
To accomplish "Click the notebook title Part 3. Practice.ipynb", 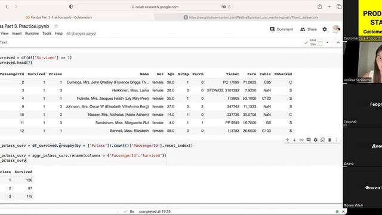I will (x=24, y=26).
